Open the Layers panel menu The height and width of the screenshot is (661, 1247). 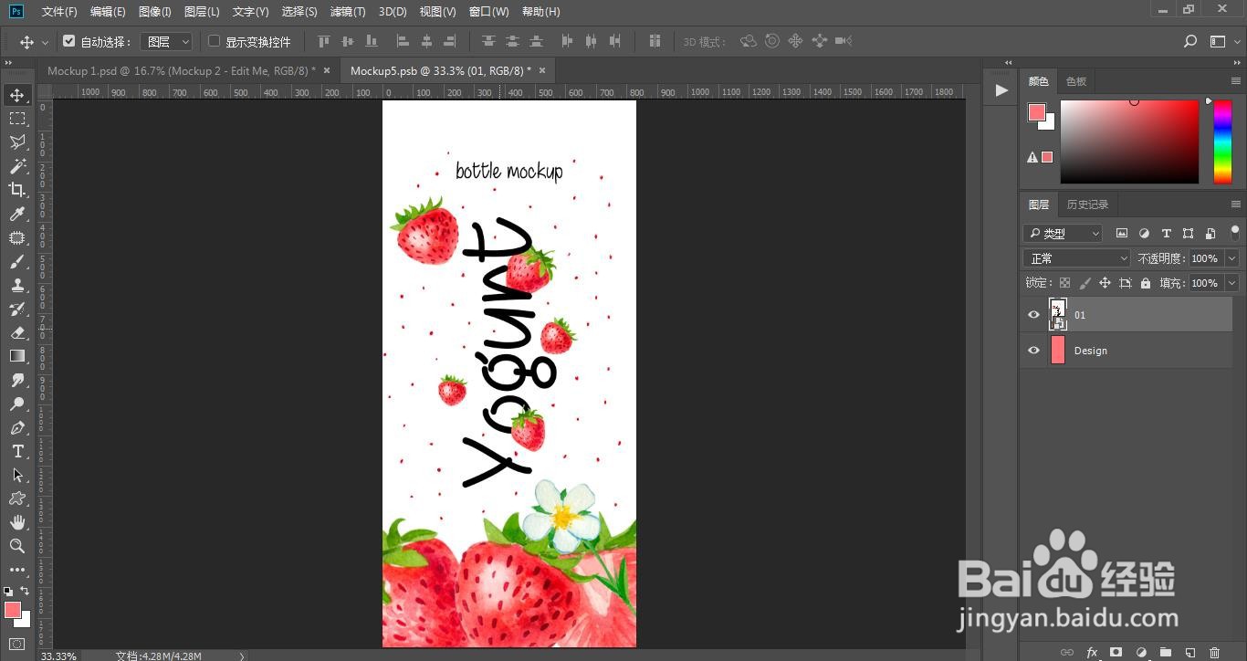[x=1236, y=205]
